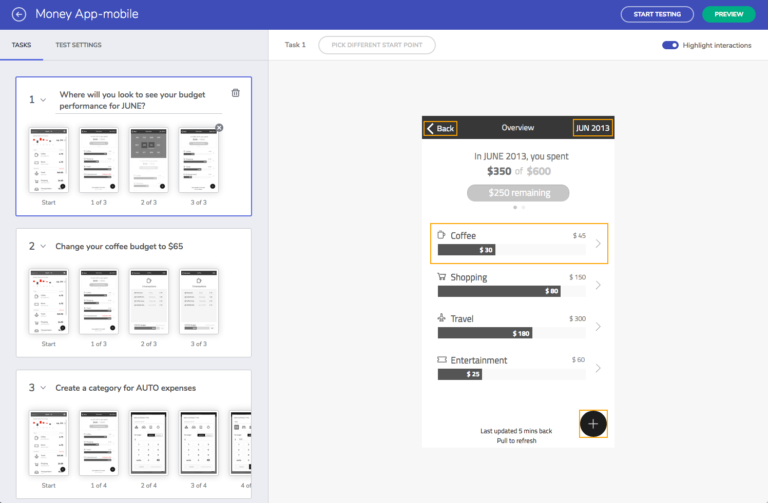The height and width of the screenshot is (503, 768).
Task: Click the '$600' total budget amount
Action: point(539,171)
